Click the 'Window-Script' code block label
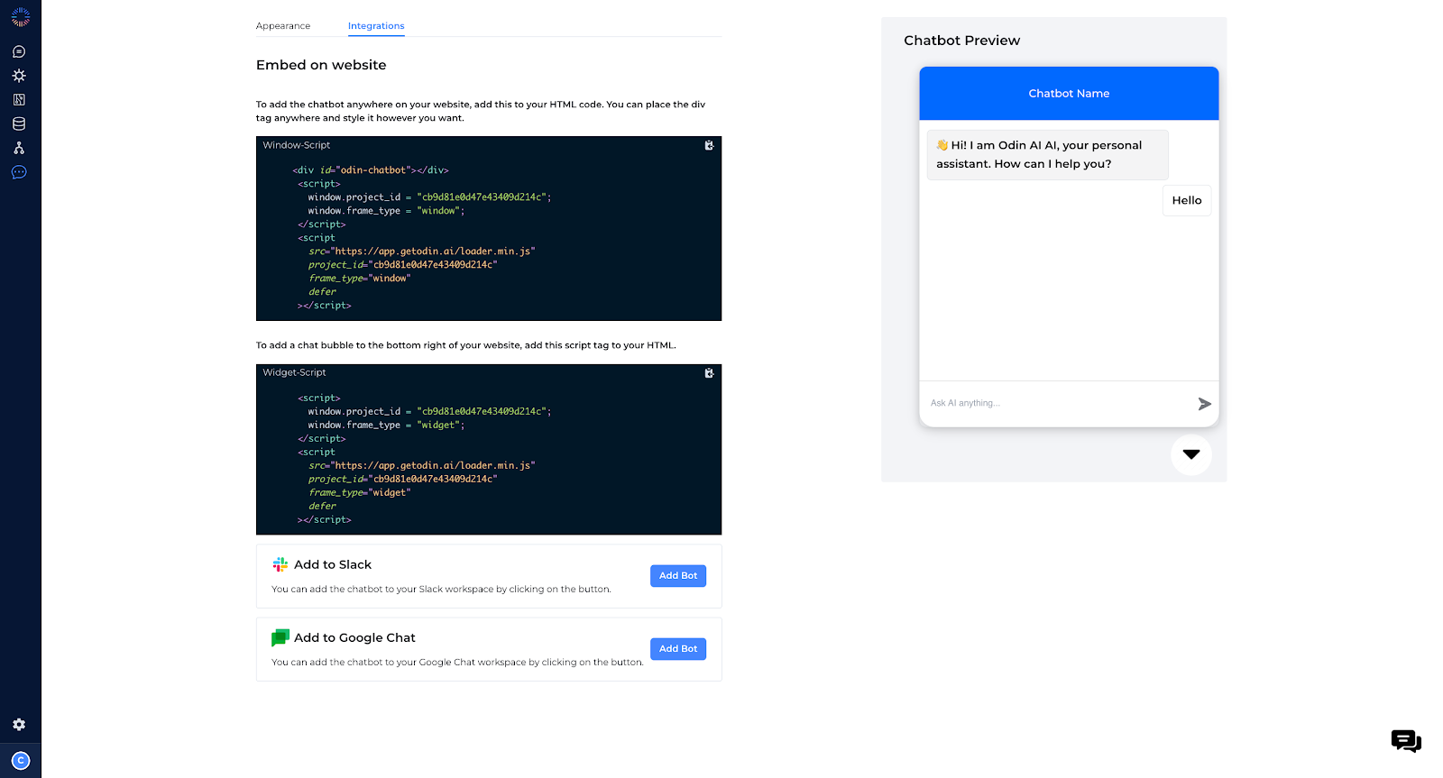Viewport: 1443px width, 778px height. coord(297,145)
